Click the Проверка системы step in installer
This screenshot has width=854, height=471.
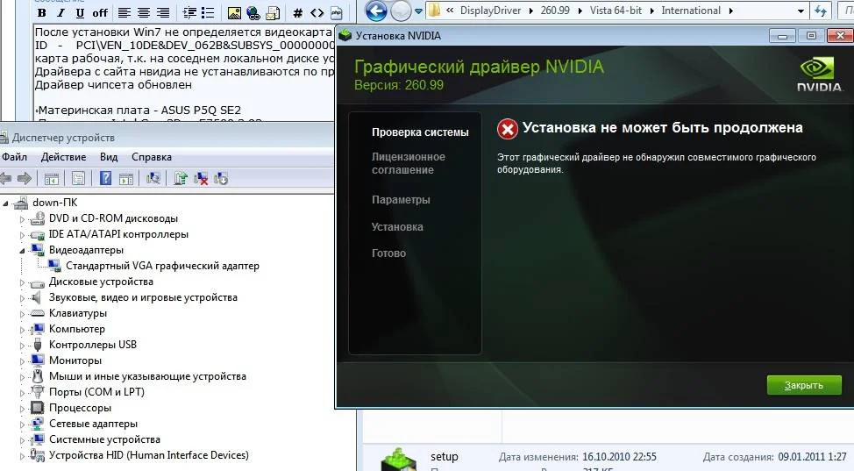click(x=420, y=132)
